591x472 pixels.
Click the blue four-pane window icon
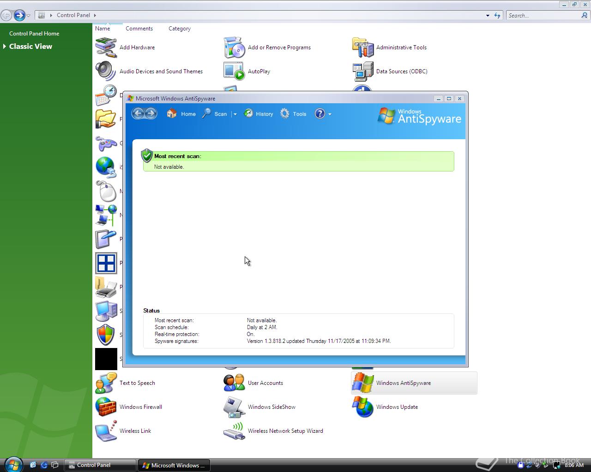point(106,263)
